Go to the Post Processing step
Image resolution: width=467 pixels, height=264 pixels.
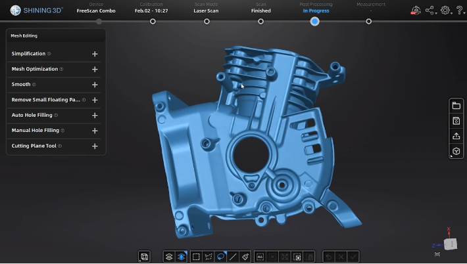[314, 21]
